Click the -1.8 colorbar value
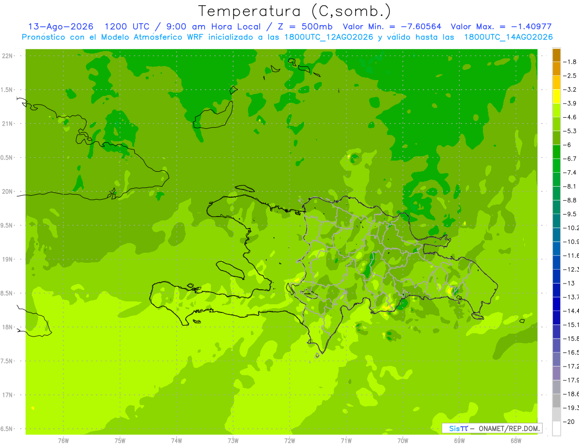Image resolution: width=579 pixels, height=447 pixels. pos(570,62)
